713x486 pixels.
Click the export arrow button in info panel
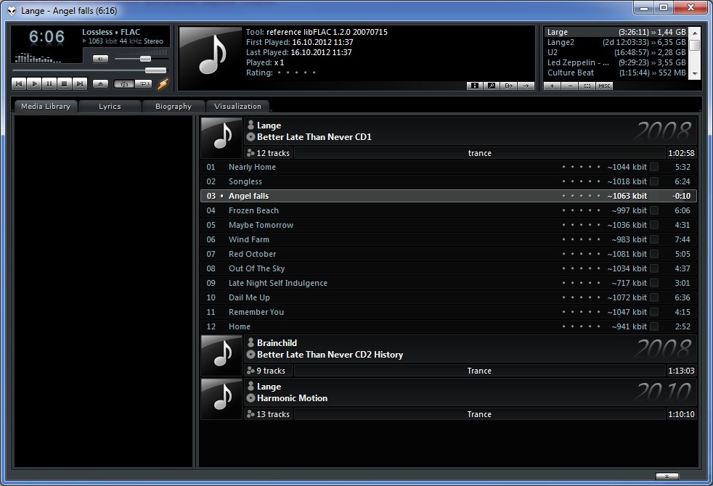(509, 86)
